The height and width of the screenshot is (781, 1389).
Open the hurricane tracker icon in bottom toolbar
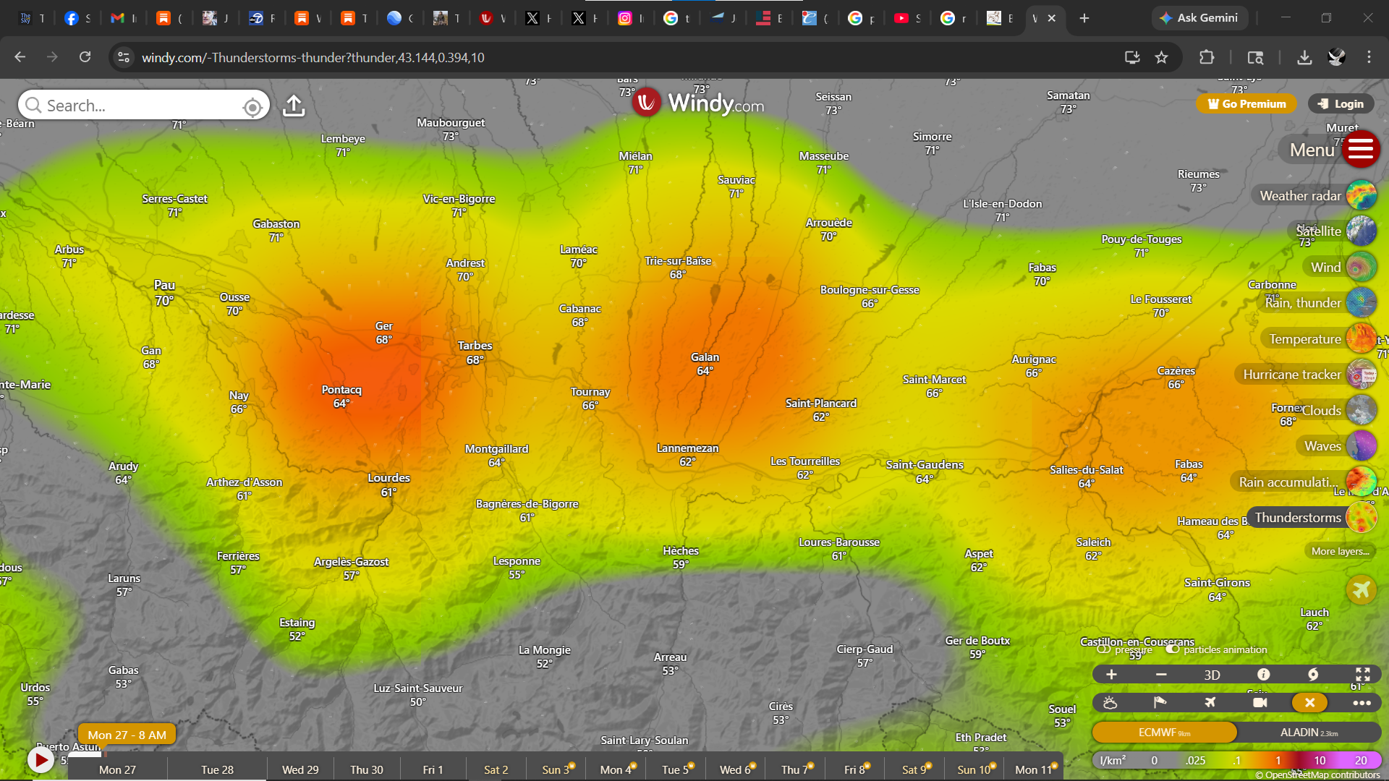(x=1312, y=675)
